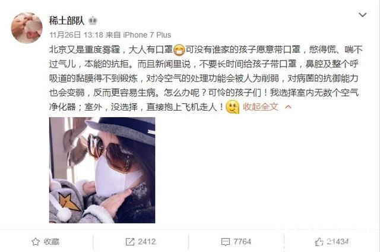Screen dimensions: 380x252
Task: Open the 11月26日 13:18 timestamp link
Action: point(77,35)
